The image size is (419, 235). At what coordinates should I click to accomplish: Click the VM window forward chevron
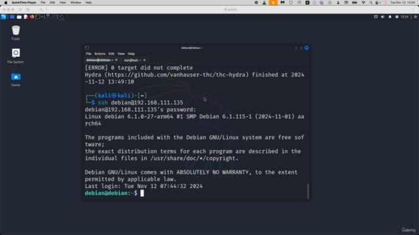(x=46, y=10)
